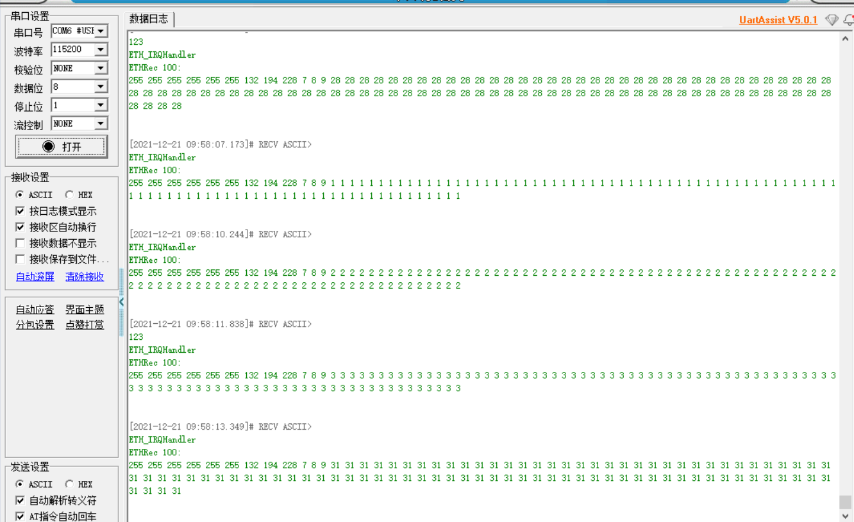Open the 停止位 1 dropdown

(x=101, y=105)
